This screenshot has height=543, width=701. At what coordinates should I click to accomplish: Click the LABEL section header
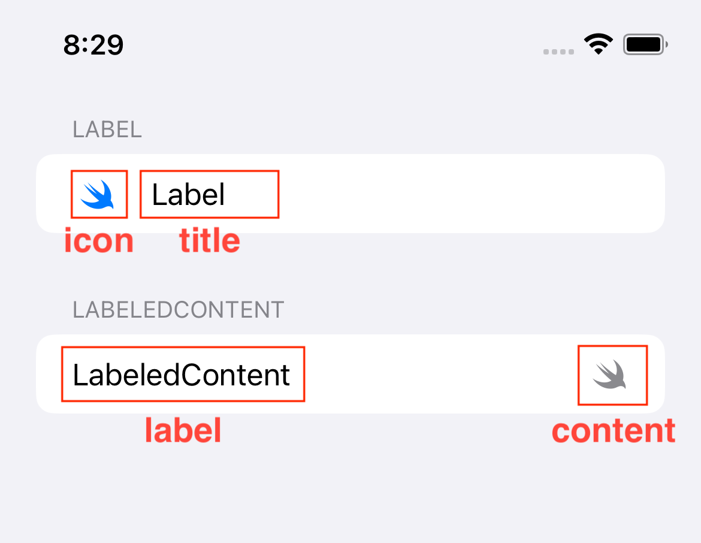(107, 129)
